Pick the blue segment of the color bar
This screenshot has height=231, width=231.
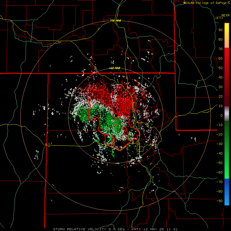pyautogui.click(x=227, y=192)
